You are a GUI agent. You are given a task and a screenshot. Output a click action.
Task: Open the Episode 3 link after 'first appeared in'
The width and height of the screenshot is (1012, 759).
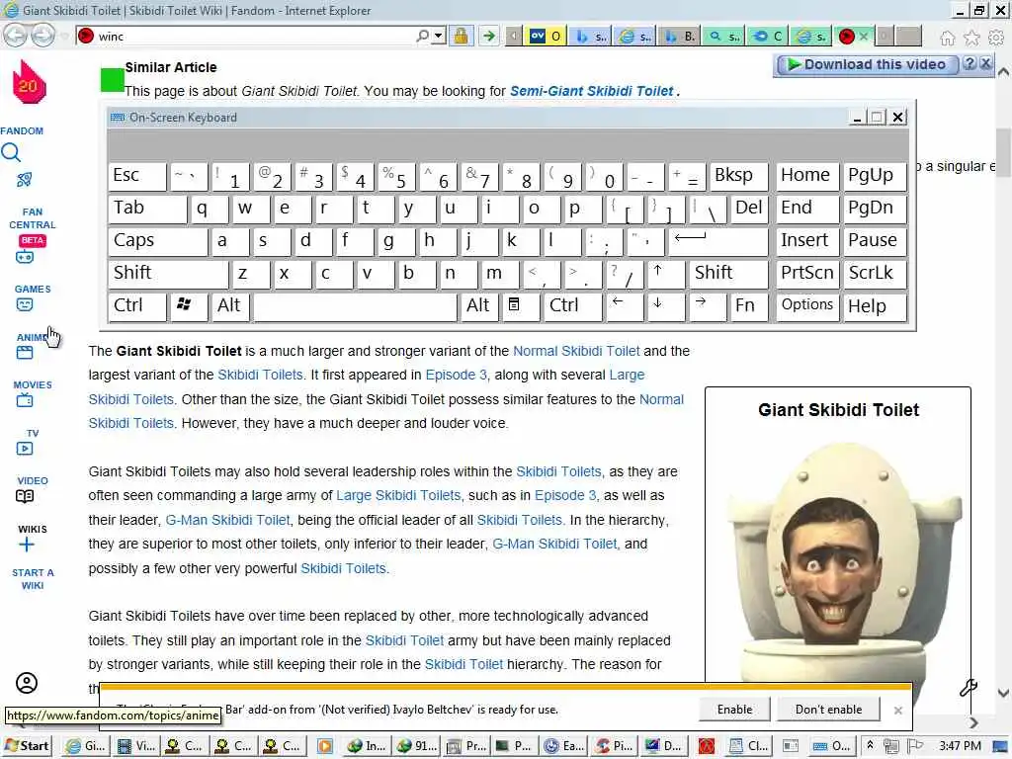point(456,375)
